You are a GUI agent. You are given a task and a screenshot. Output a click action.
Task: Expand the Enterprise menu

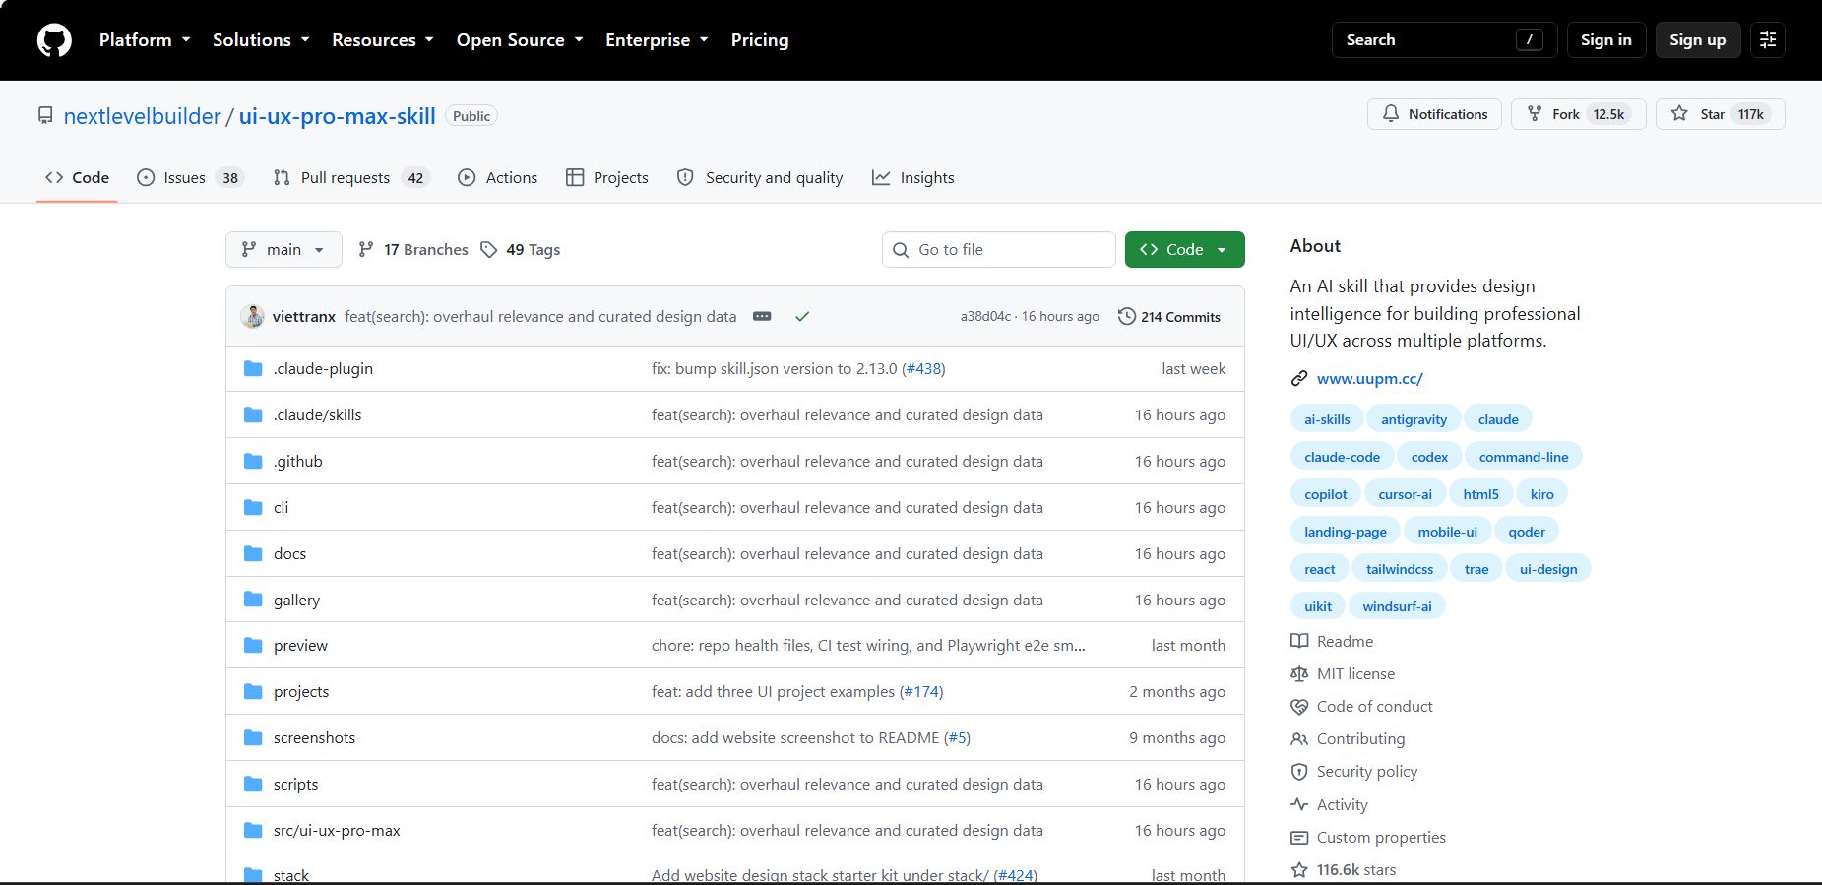pos(657,40)
